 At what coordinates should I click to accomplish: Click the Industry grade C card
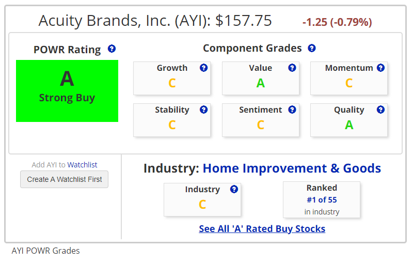click(x=202, y=200)
